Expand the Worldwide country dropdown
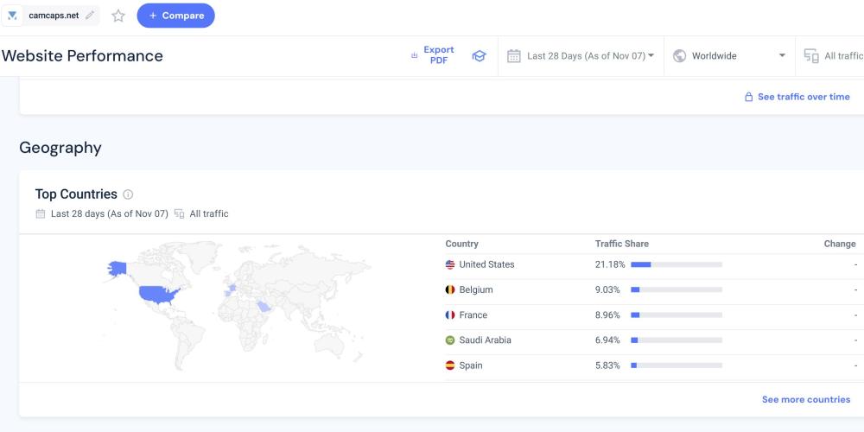864x432 pixels. (x=728, y=56)
